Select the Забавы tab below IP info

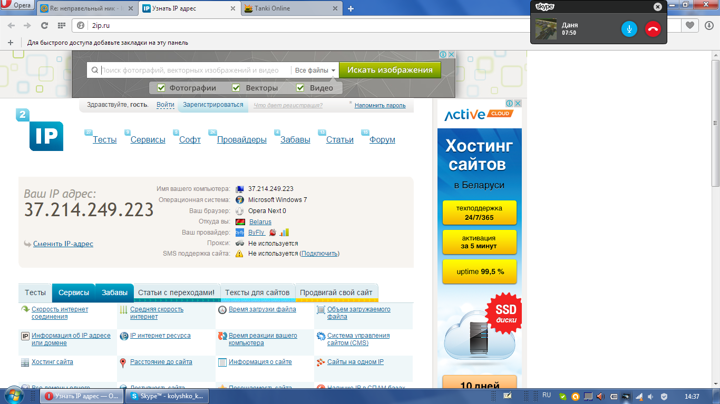[x=114, y=292]
